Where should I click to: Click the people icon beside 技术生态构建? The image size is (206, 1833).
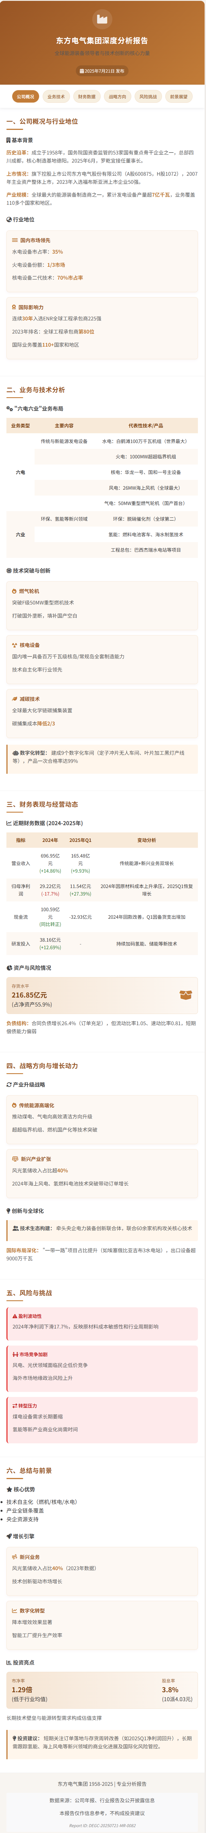tap(16, 1228)
